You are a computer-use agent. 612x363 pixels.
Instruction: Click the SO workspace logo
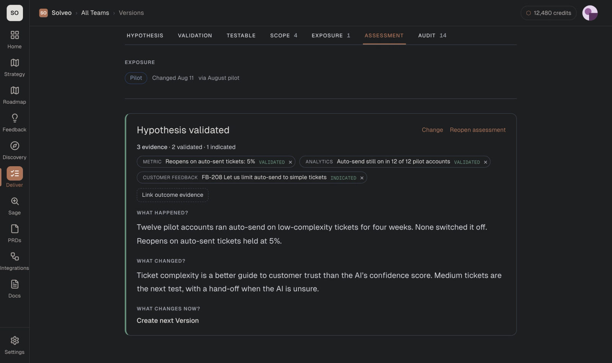pyautogui.click(x=15, y=13)
